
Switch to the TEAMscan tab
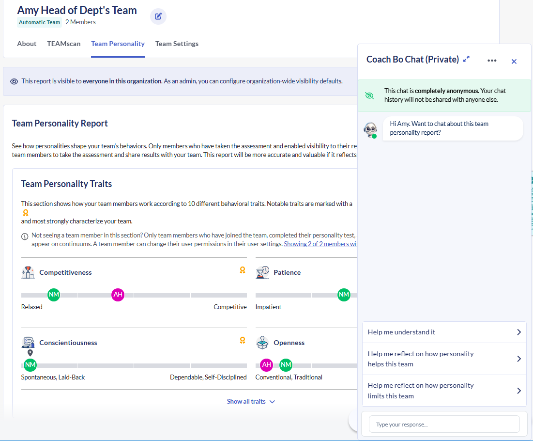click(x=64, y=44)
